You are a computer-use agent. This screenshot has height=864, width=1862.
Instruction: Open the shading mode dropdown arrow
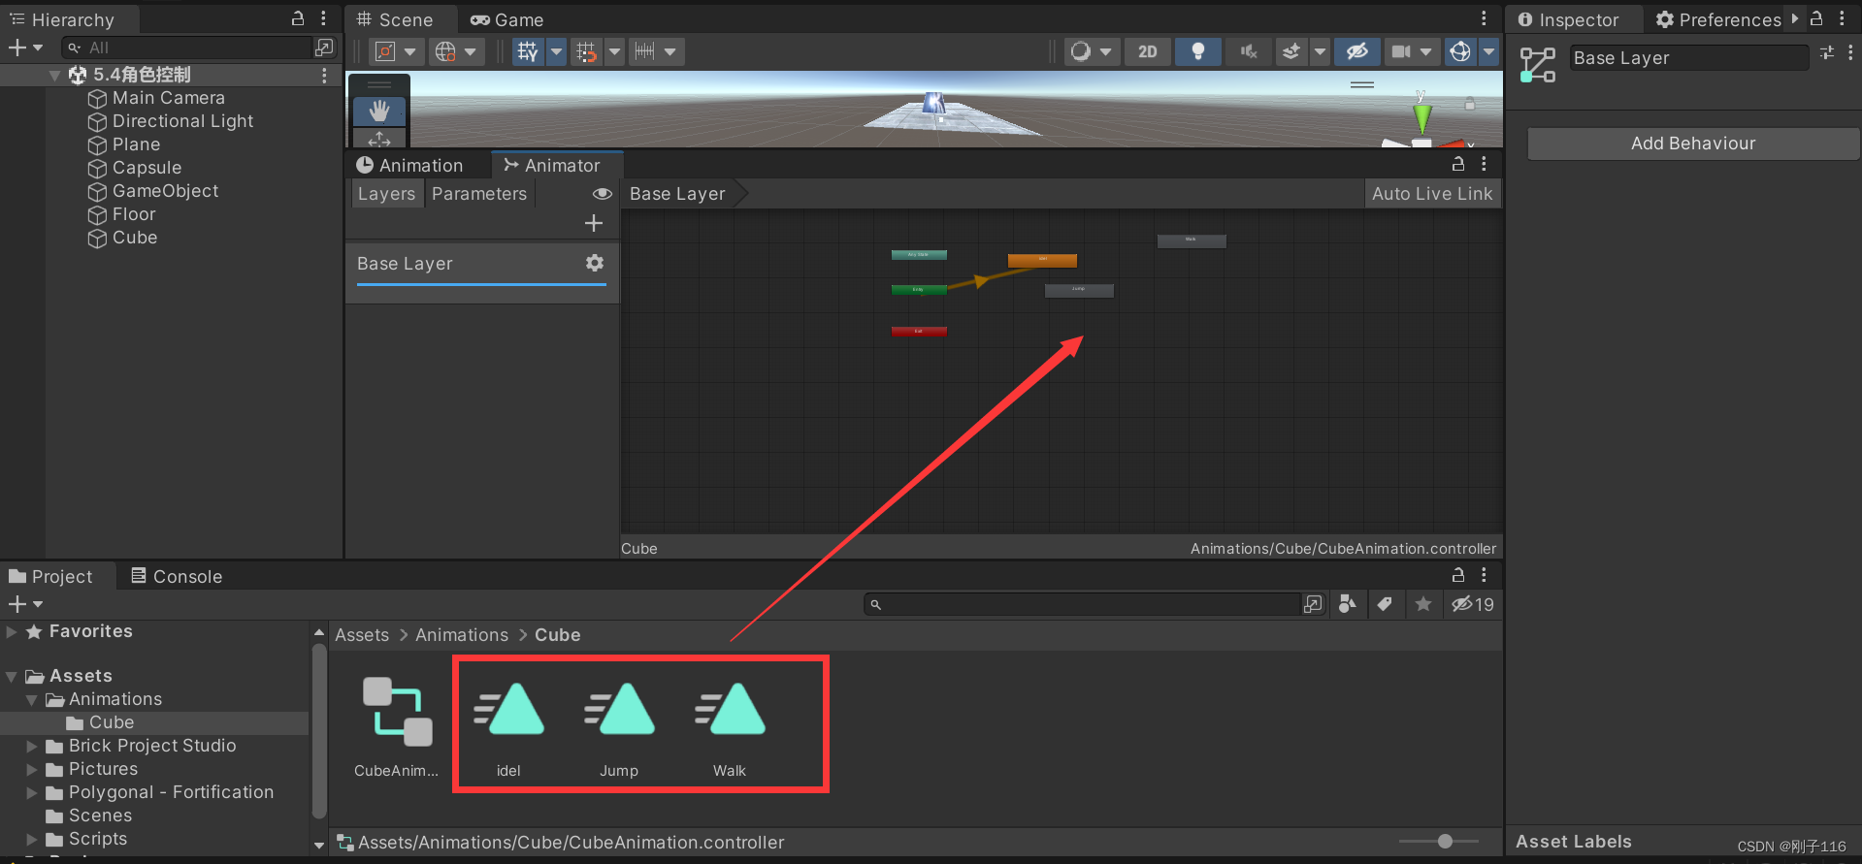(1106, 51)
